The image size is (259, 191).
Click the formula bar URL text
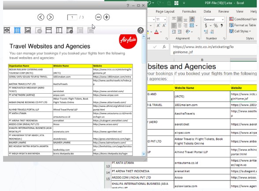click(x=203, y=49)
